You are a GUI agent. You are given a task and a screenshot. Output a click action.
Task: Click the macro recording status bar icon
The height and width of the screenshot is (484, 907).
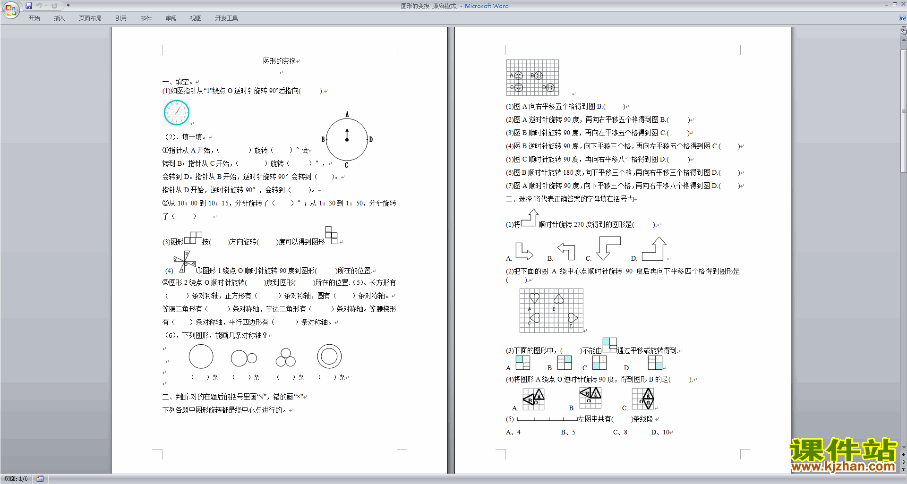[x=40, y=479]
